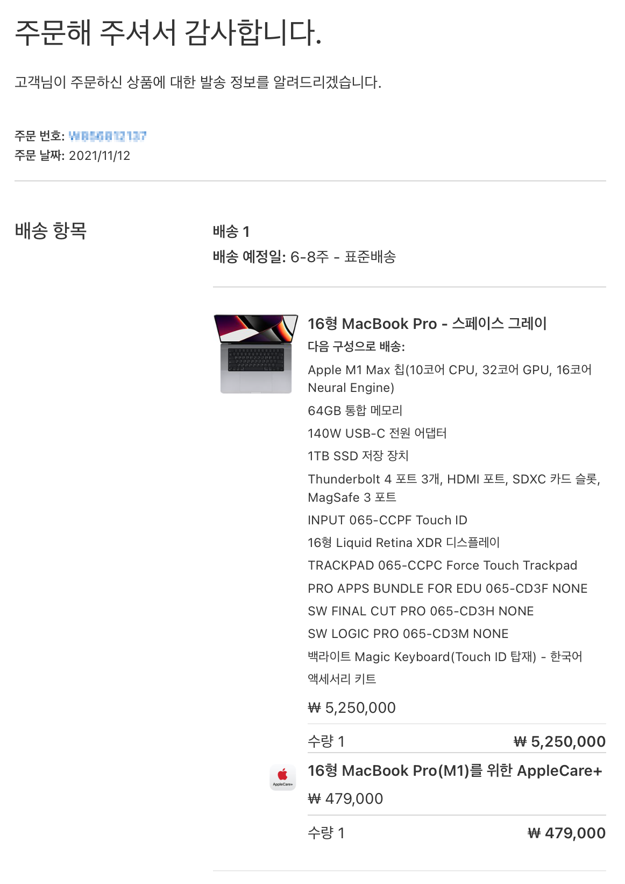Viewport: 625px width, 884px height.
Task: Click the 액세서리 키트 line
Action: click(x=342, y=679)
